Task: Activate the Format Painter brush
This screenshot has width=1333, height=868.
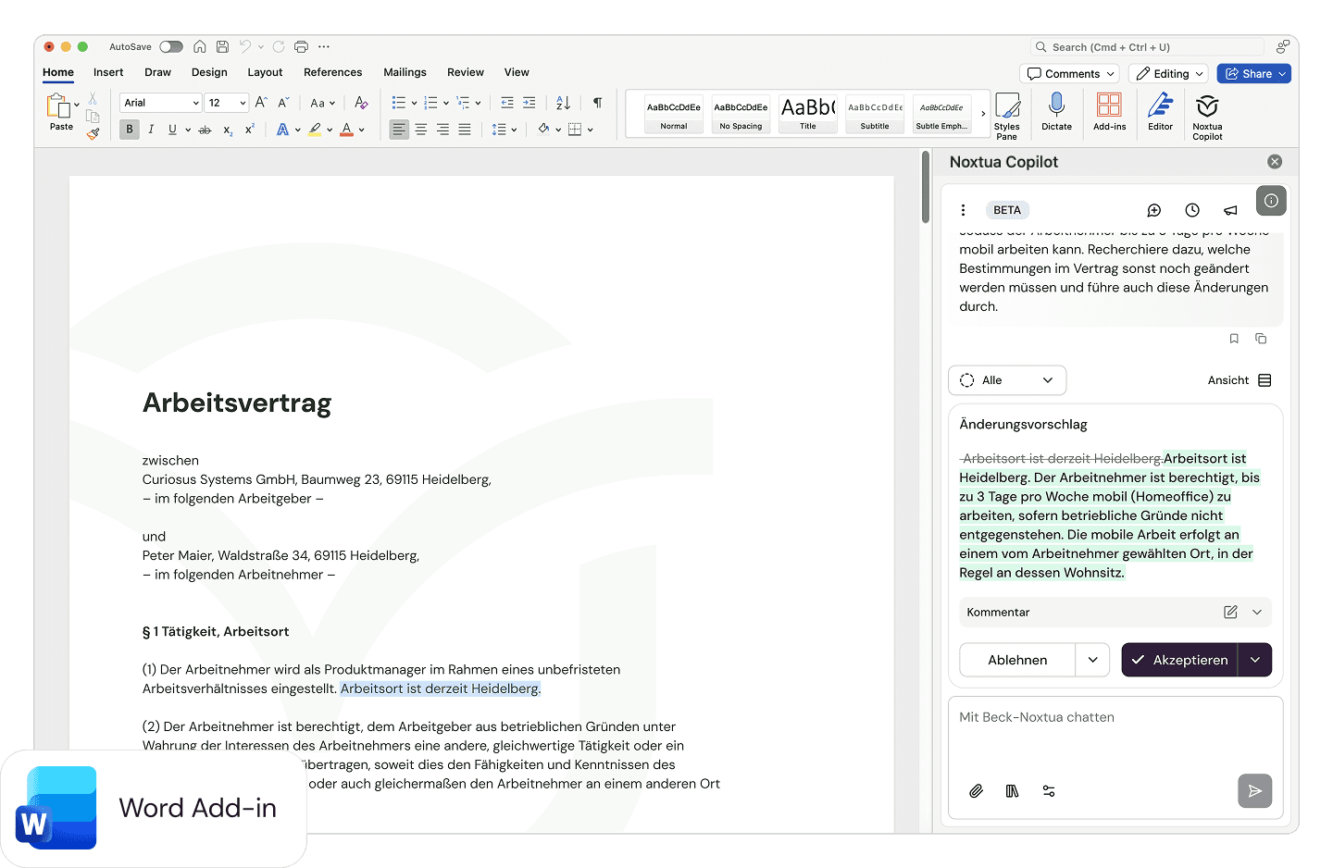Action: click(x=93, y=133)
